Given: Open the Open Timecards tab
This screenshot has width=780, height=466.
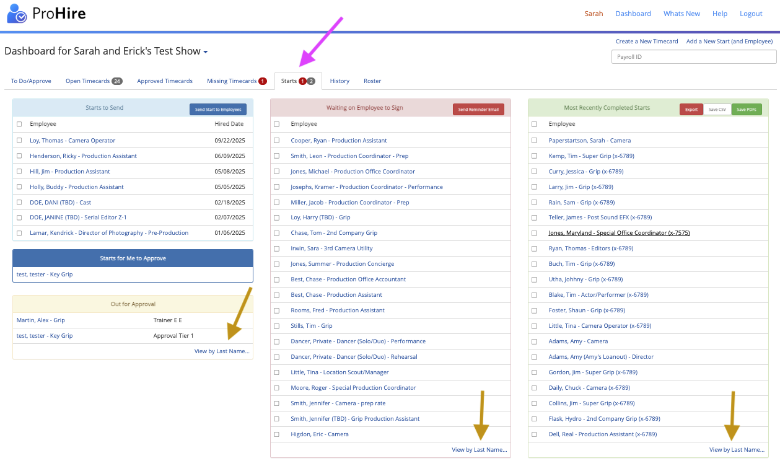Looking at the screenshot, I should click(x=94, y=81).
